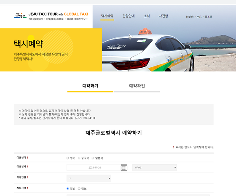Switch to the 예약하기 tab
236x196 pixels.
pos(90,86)
